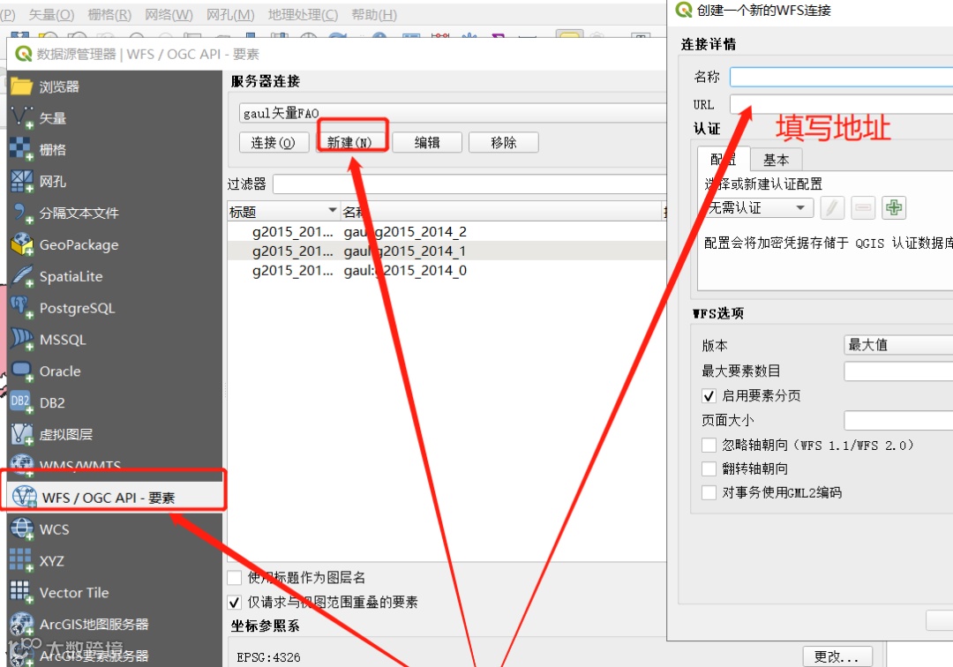
Task: Select the PostgreSQL source icon
Action: click(x=22, y=307)
